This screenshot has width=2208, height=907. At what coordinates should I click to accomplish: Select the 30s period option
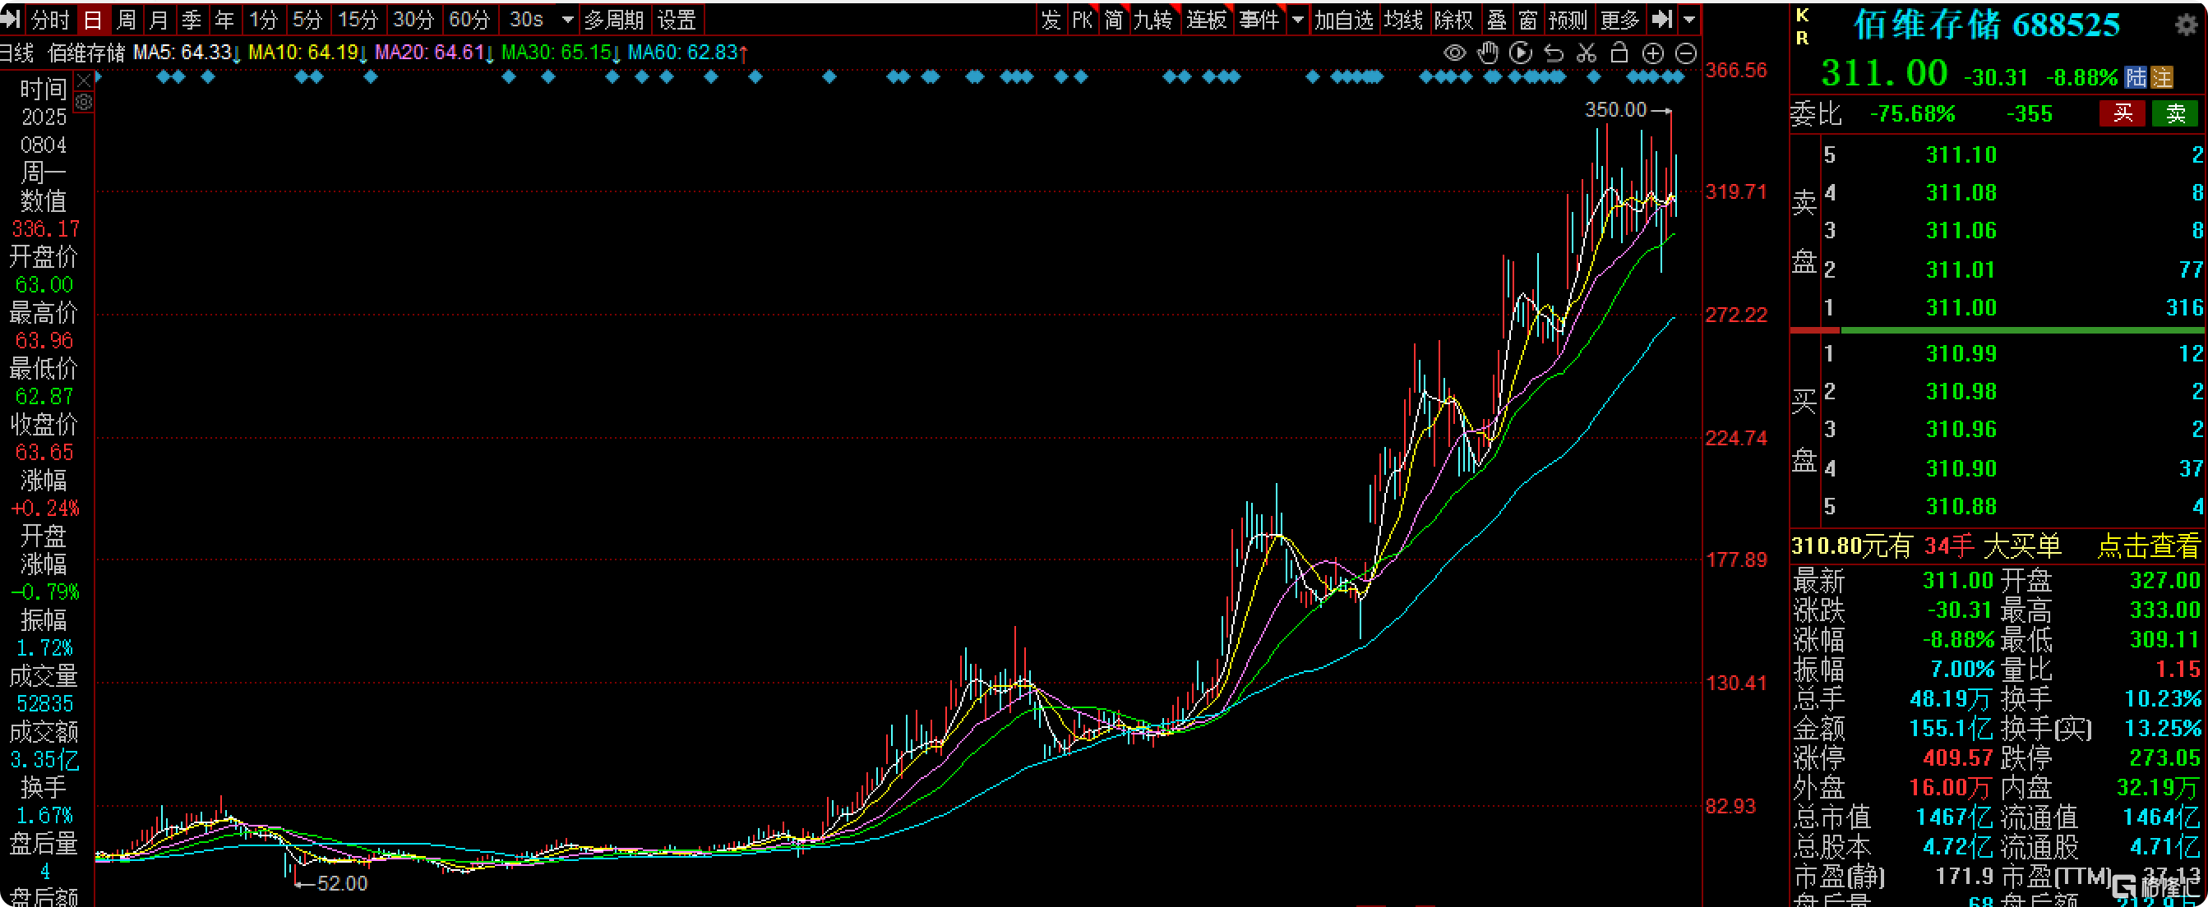tap(526, 19)
